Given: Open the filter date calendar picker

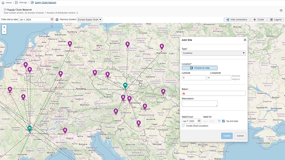Looking at the screenshot, I should click(x=52, y=20).
